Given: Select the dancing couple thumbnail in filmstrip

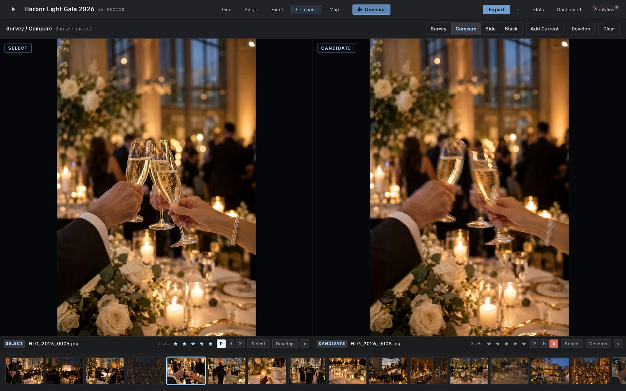Looking at the screenshot, I should pos(226,371).
